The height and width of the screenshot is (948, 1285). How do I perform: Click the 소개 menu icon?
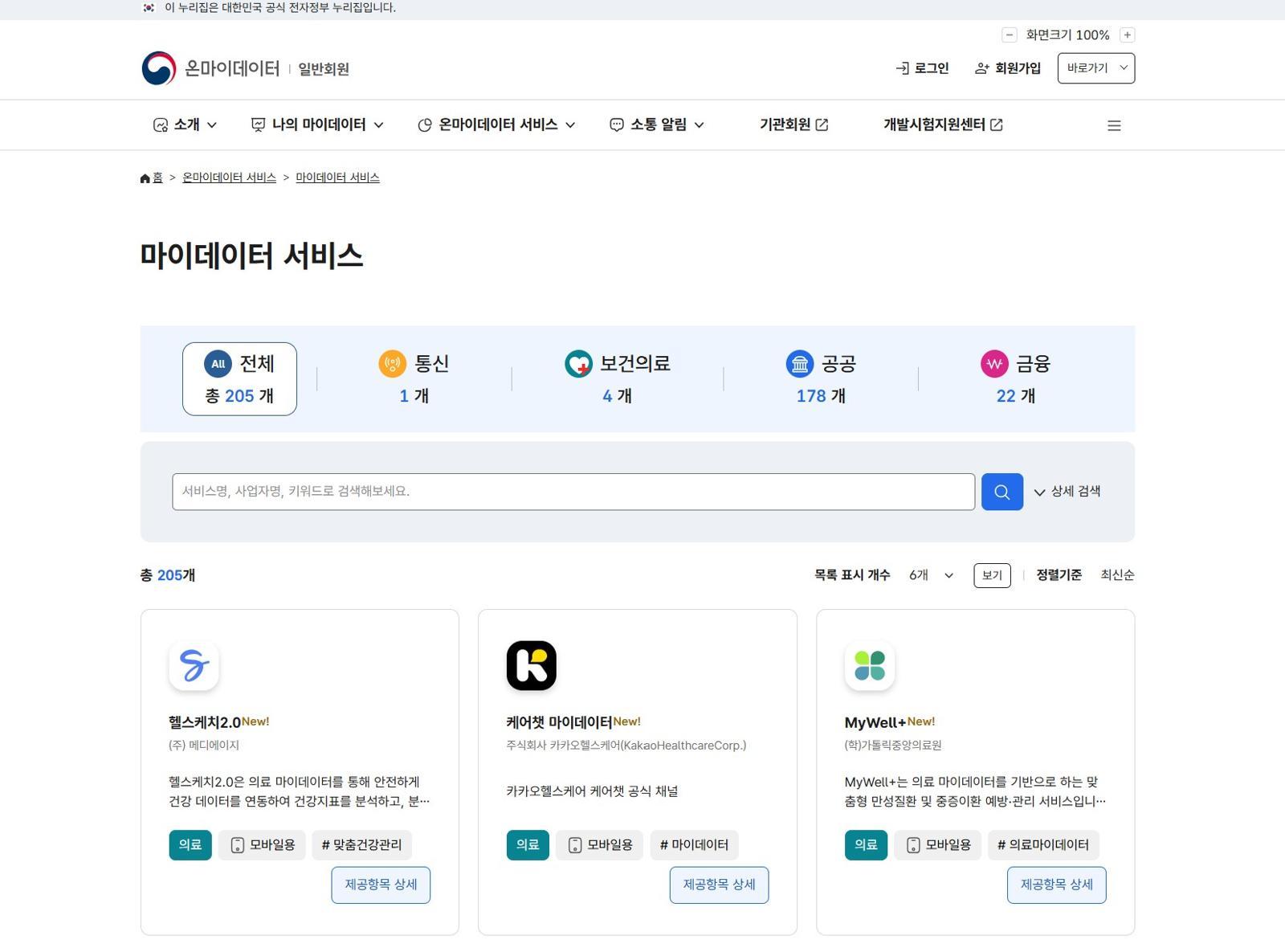click(x=161, y=125)
